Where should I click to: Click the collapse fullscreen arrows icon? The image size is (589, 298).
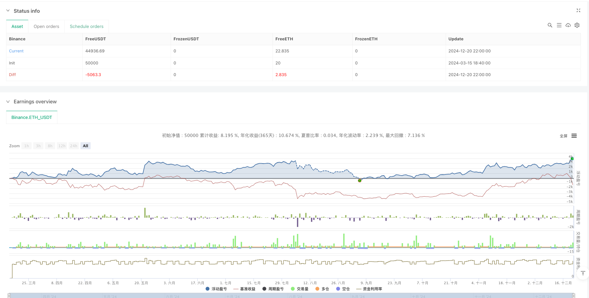(578, 11)
